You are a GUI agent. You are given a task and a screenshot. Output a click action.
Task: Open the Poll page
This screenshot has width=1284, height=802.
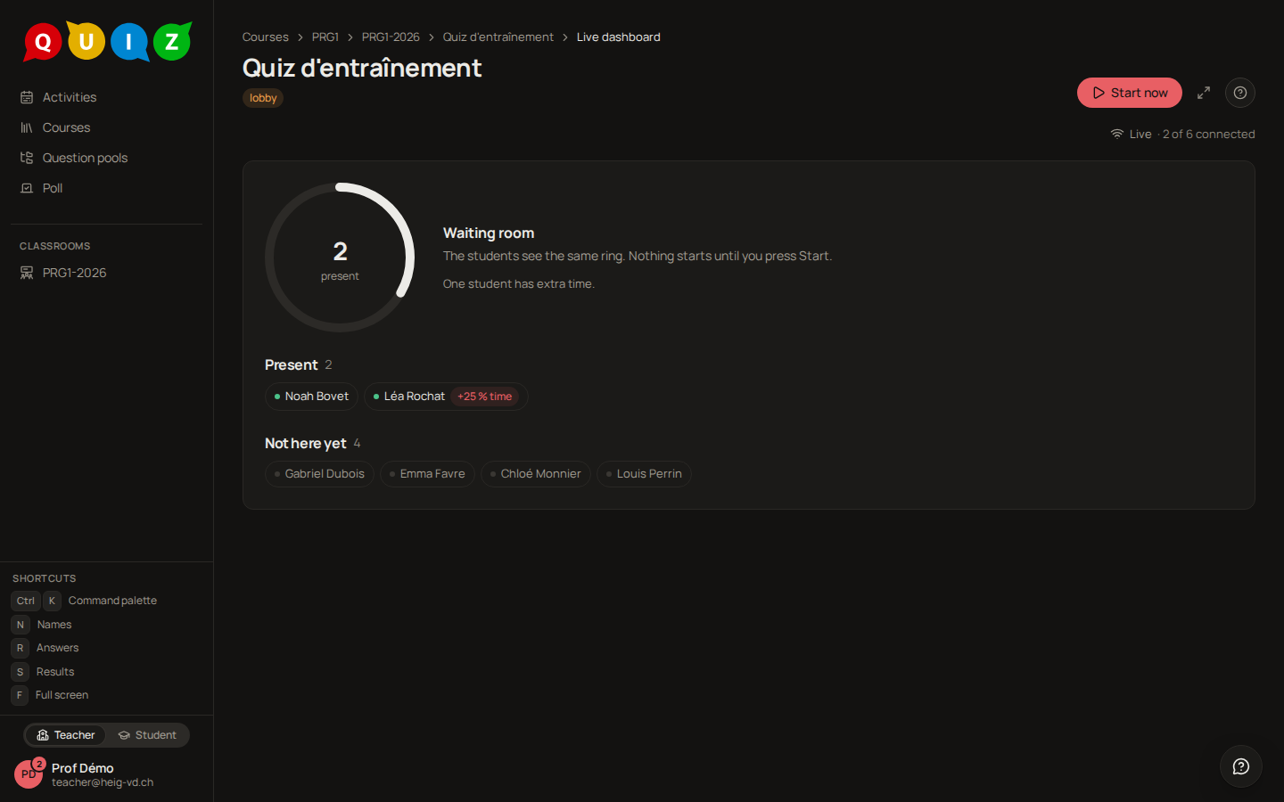(x=106, y=188)
